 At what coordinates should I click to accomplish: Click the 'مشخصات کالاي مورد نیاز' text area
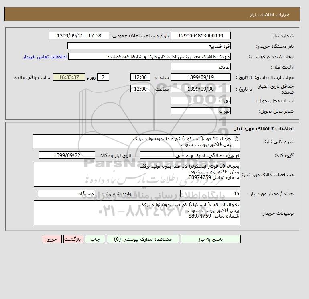(137, 174)
